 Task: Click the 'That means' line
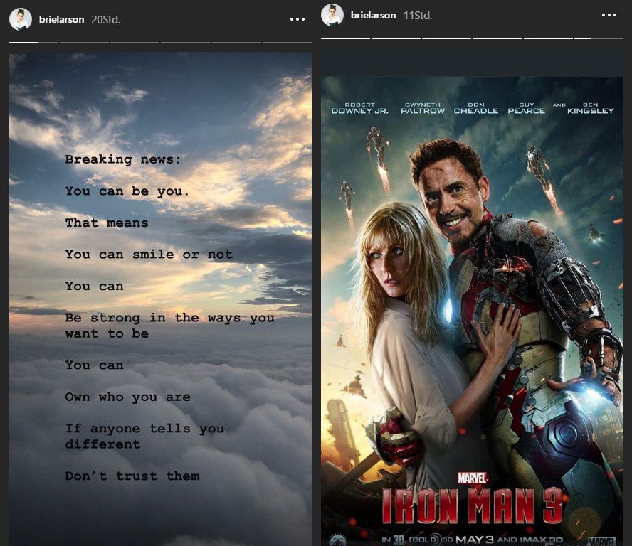click(107, 223)
